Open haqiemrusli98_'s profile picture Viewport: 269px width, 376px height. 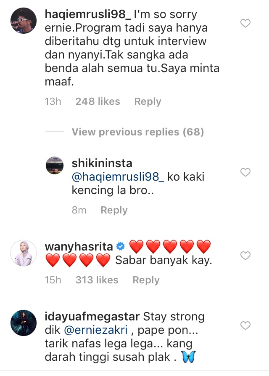[24, 21]
